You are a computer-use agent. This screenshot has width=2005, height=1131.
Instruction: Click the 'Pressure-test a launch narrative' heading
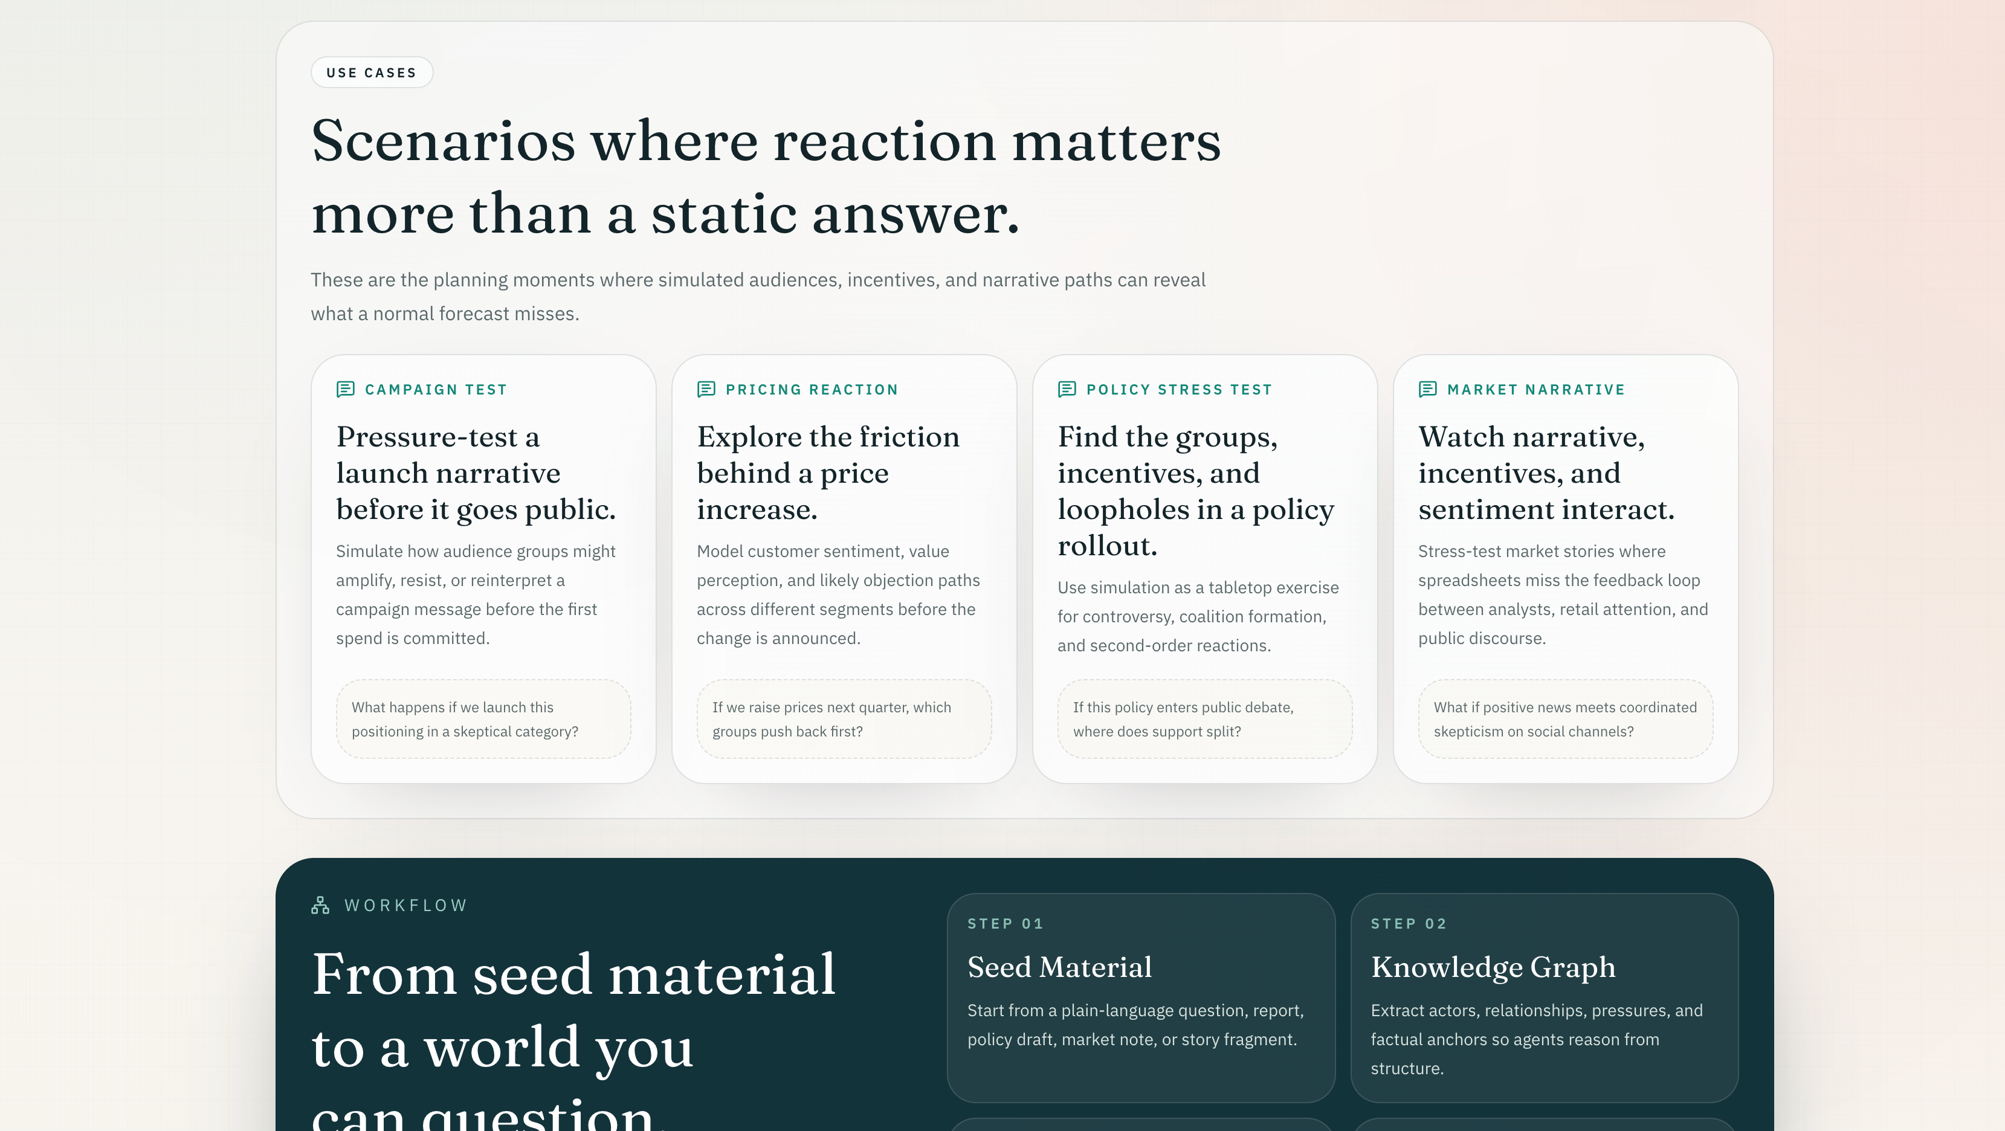(x=476, y=473)
